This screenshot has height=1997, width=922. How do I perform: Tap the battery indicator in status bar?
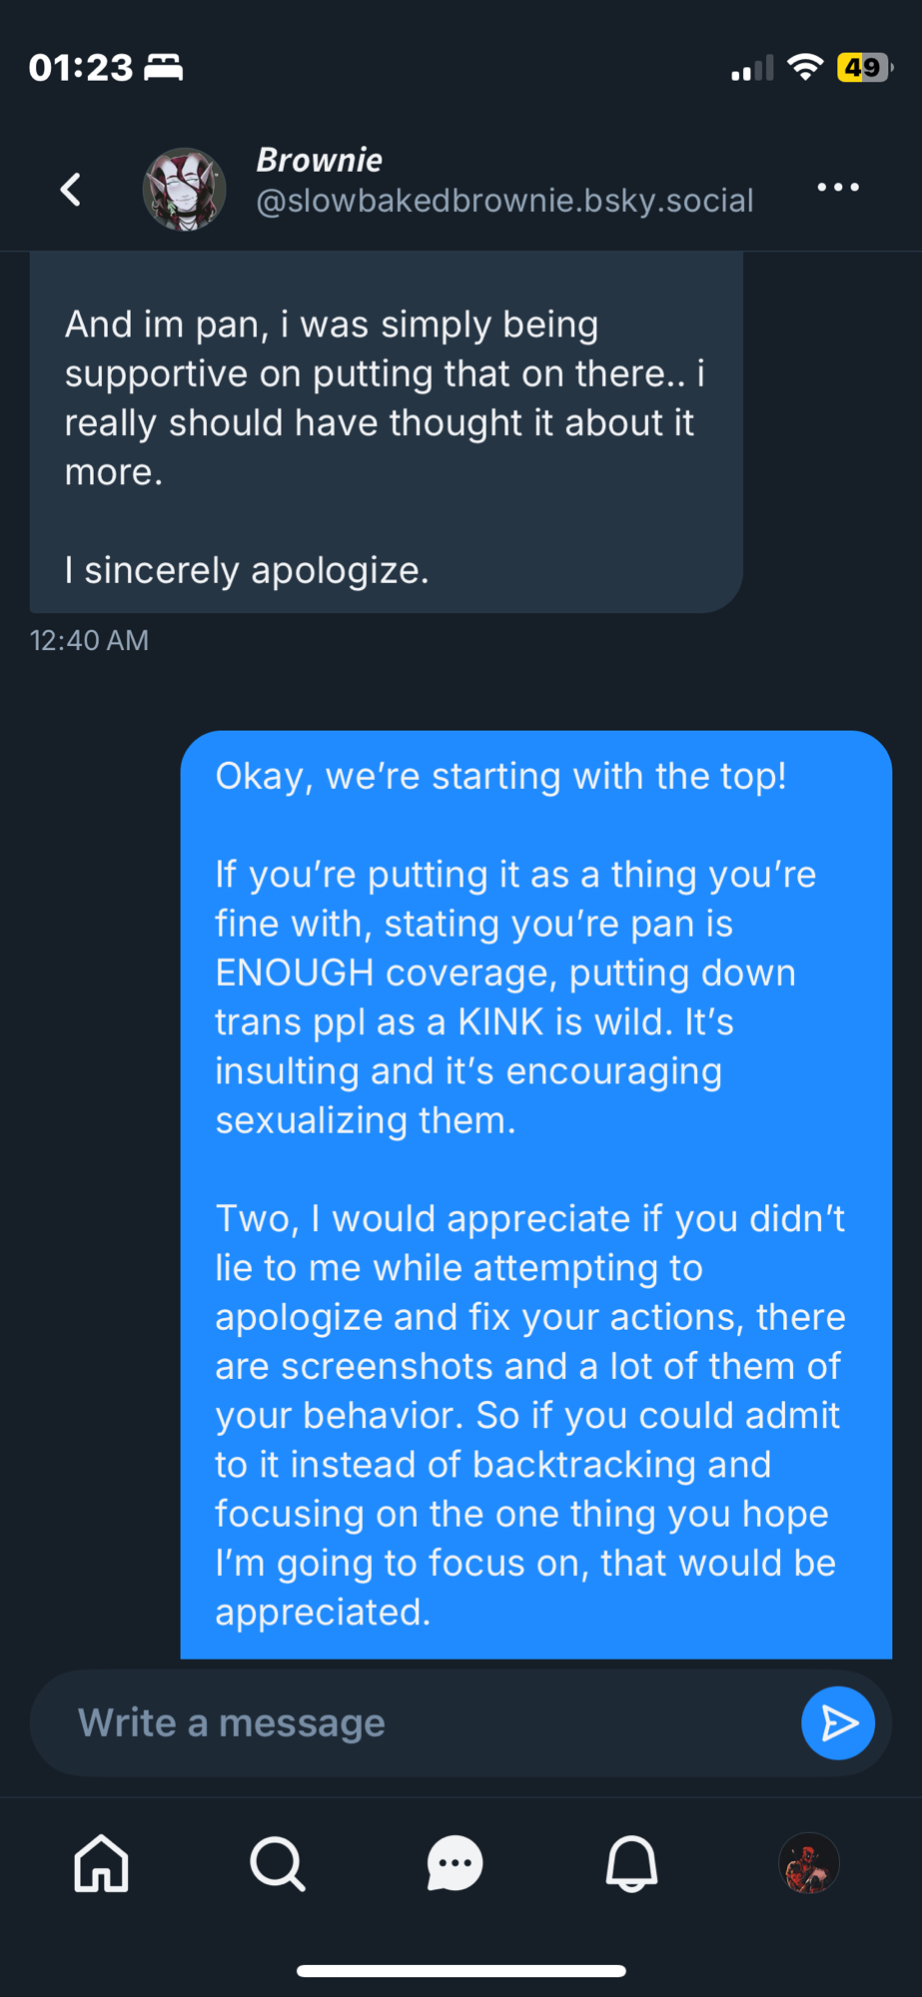tap(864, 68)
